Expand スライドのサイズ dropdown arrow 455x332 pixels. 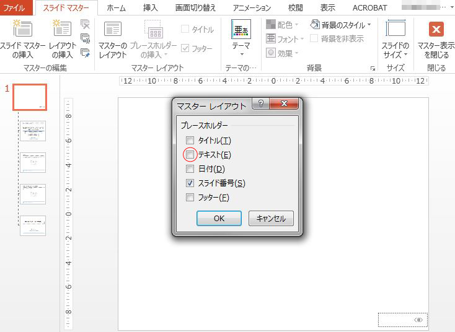click(405, 55)
